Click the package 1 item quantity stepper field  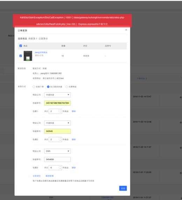click(55, 111)
